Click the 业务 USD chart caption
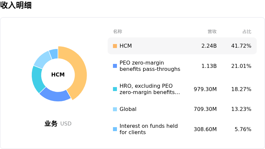Image resolution: width=265 pixels, height=149 pixels. [58, 124]
